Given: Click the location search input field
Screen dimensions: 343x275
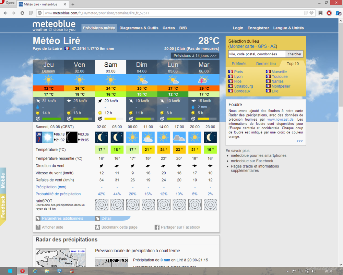Looking at the screenshot, I should 257,54.
